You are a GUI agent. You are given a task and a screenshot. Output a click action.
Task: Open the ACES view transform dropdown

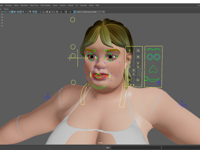point(90,12)
